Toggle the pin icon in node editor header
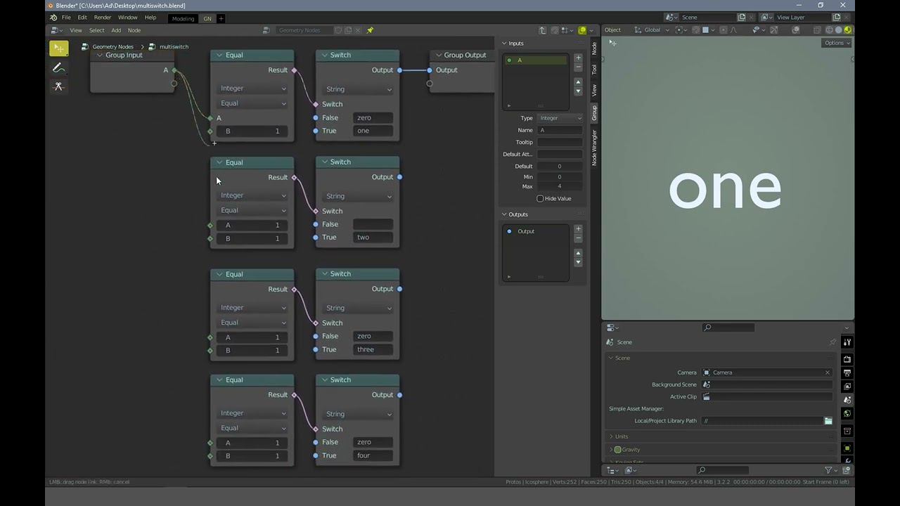Viewport: 900px width, 506px height. (x=370, y=30)
